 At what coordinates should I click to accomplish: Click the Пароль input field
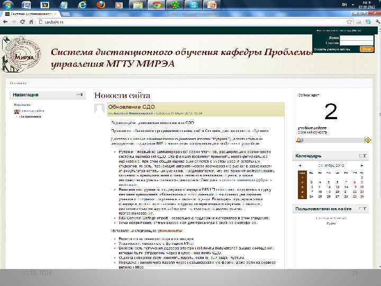356,43
